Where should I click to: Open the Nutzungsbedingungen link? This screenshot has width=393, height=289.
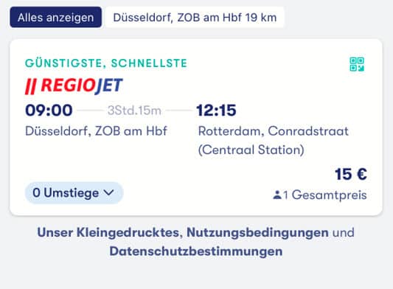[257, 232]
